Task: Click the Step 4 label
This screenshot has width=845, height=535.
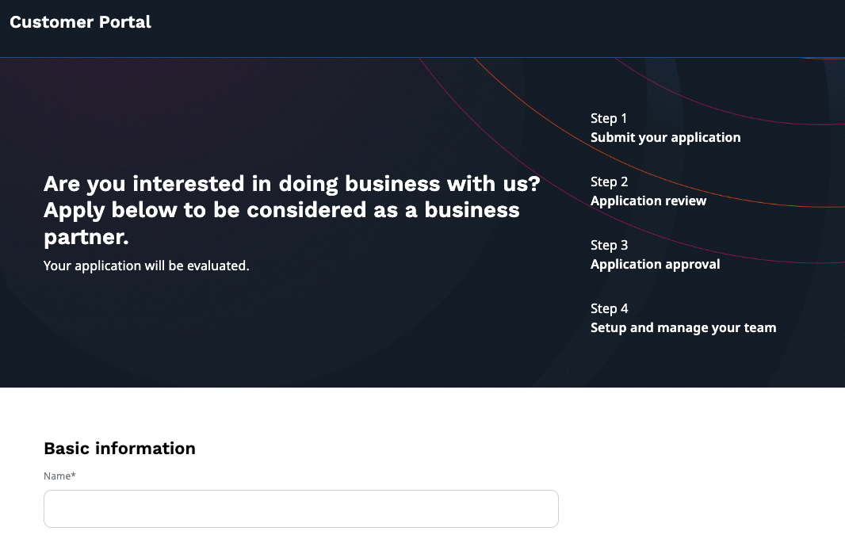Action: [x=608, y=308]
